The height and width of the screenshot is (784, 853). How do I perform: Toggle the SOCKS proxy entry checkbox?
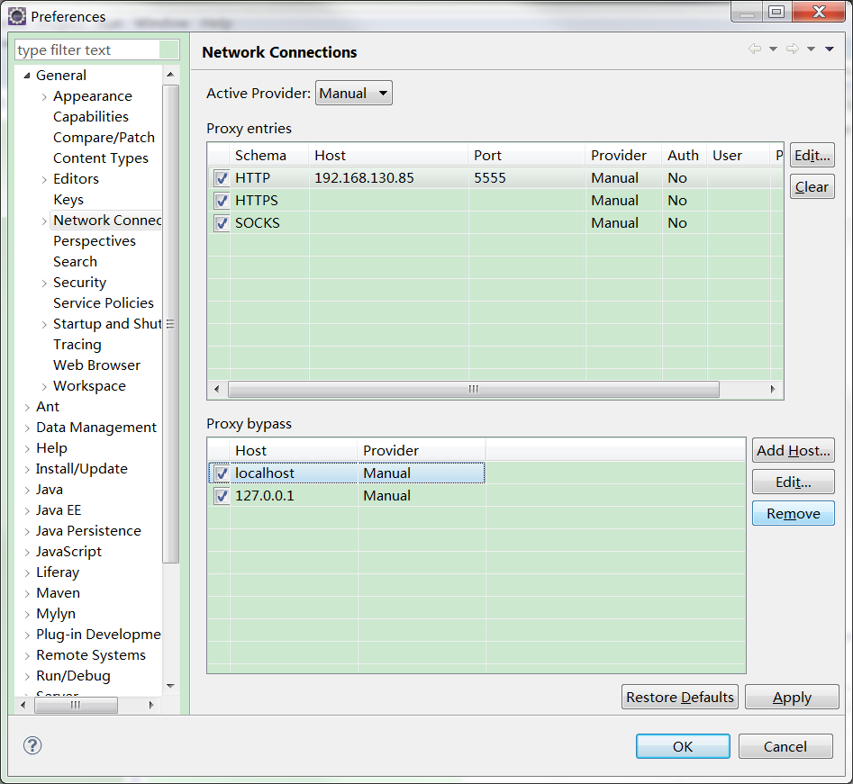(222, 223)
